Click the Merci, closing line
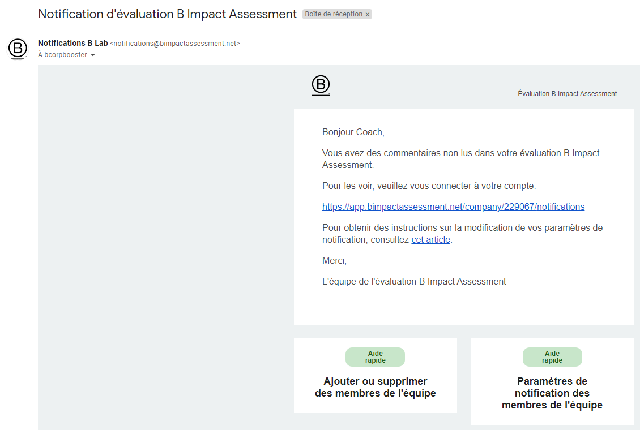Screen dimensions: 640x430 click(x=334, y=261)
